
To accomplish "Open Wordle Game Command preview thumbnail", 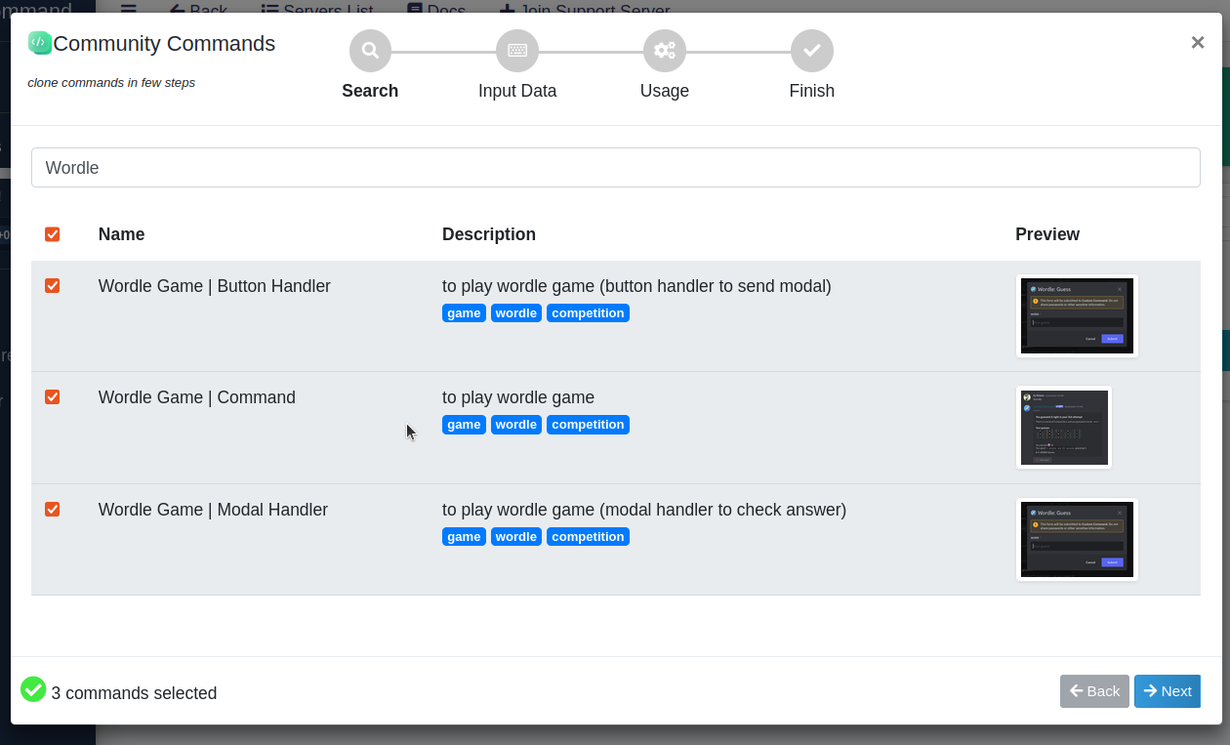I will coord(1064,428).
